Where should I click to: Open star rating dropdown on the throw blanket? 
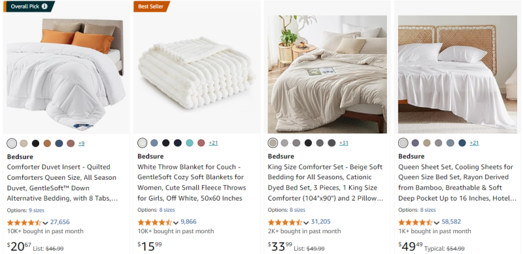point(176,223)
